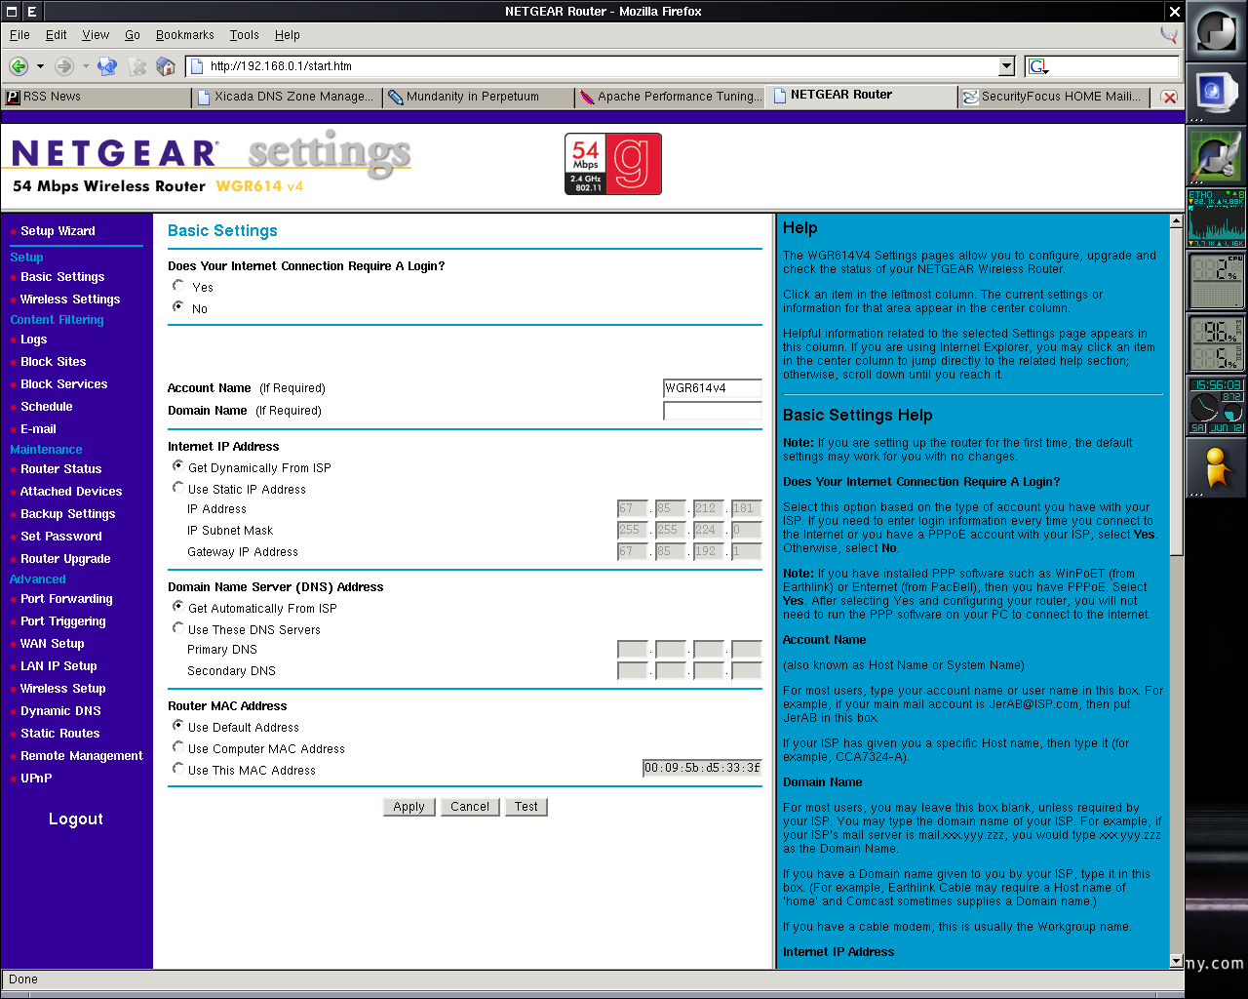Open the Window Maker preferences dock icon
Image resolution: width=1248 pixels, height=999 pixels.
(x=1216, y=156)
